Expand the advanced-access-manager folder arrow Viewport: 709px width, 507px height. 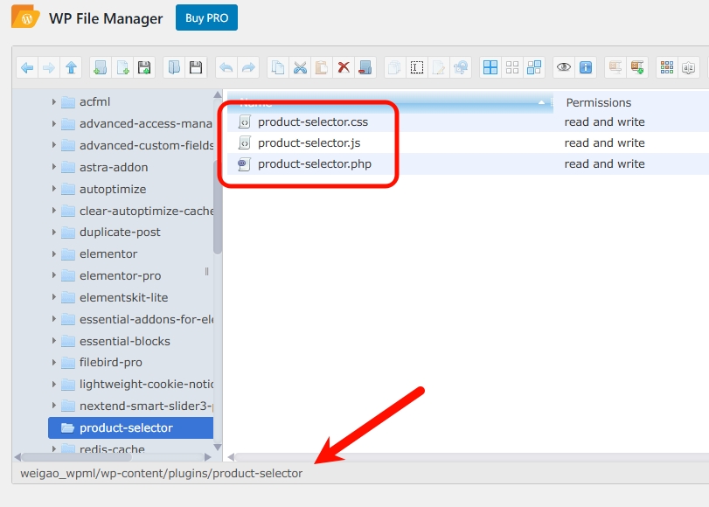click(54, 123)
